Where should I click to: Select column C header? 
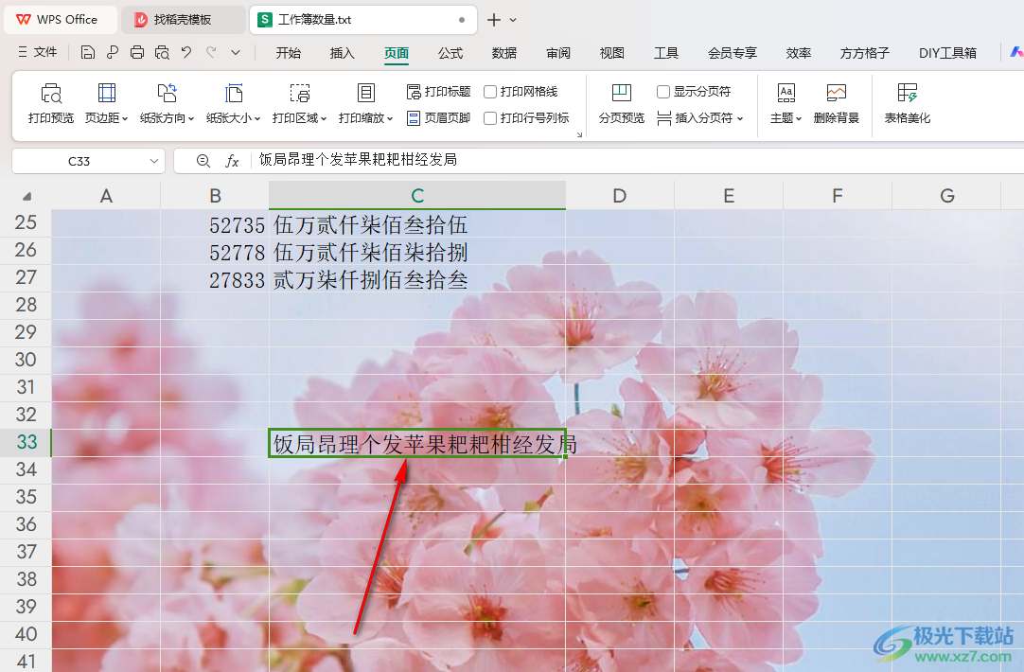click(x=417, y=195)
